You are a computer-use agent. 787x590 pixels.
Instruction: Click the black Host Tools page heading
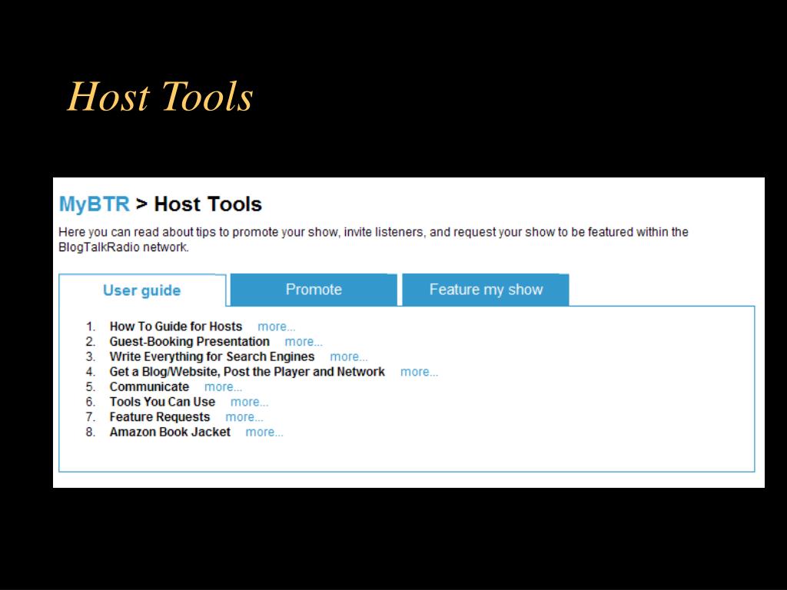208,204
